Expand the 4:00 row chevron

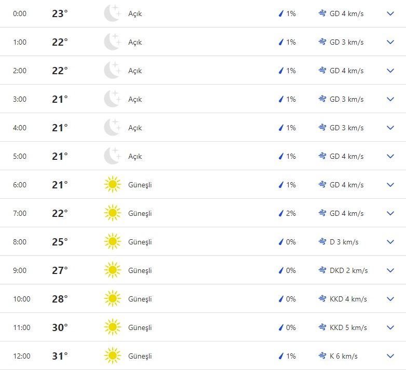tap(390, 128)
